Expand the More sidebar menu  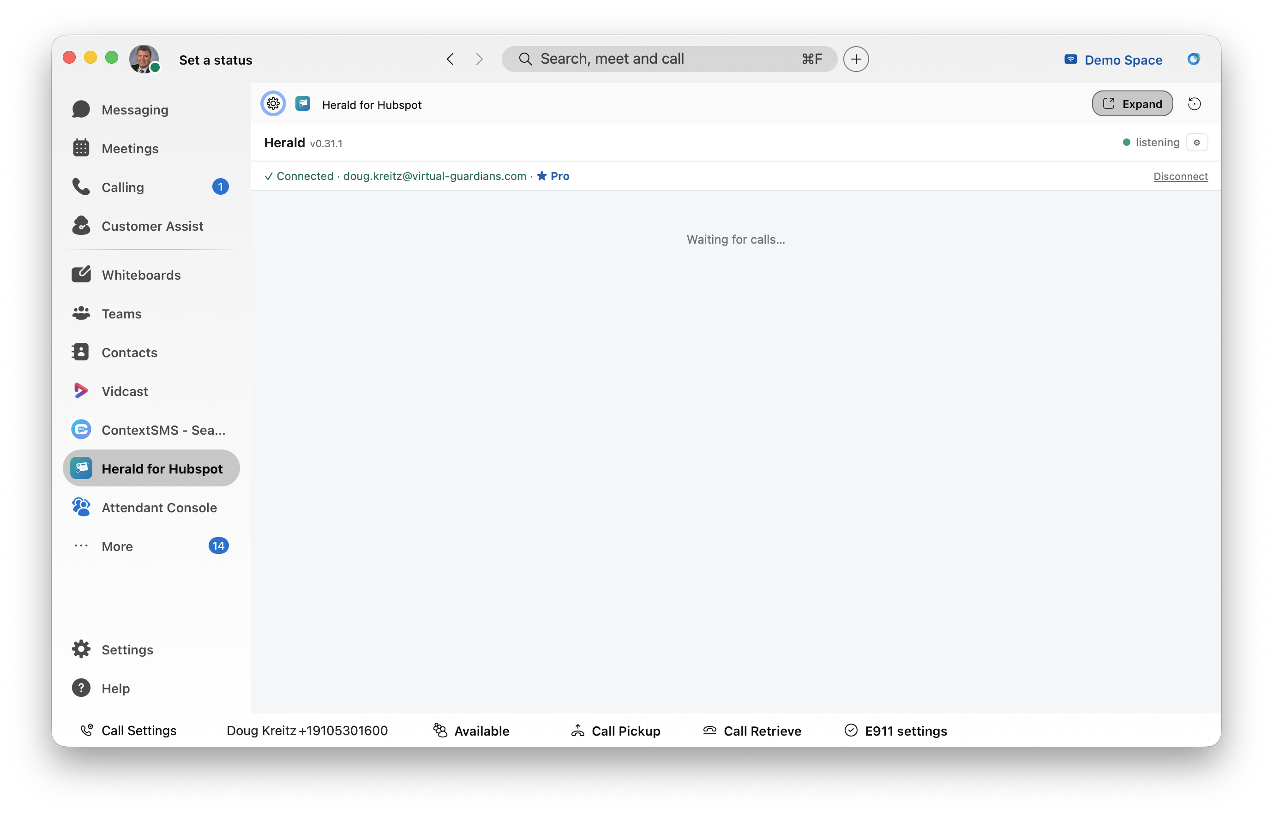click(x=151, y=546)
